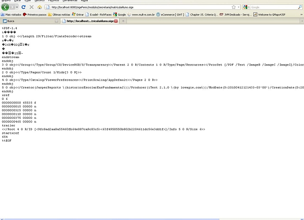Switch to the Busca tab
304x220 pixels.
(30, 21)
